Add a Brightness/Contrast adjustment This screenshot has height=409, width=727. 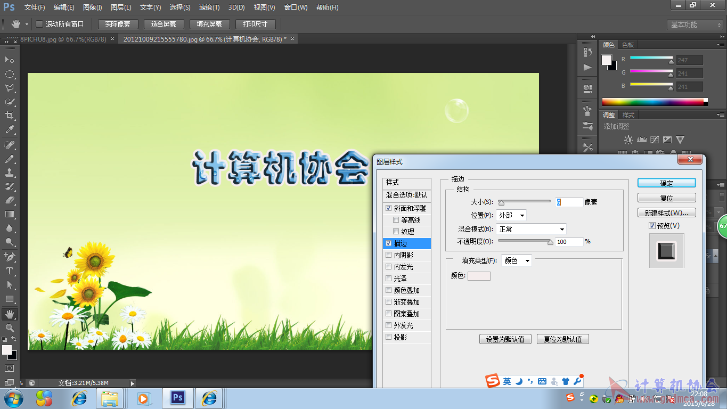[628, 140]
